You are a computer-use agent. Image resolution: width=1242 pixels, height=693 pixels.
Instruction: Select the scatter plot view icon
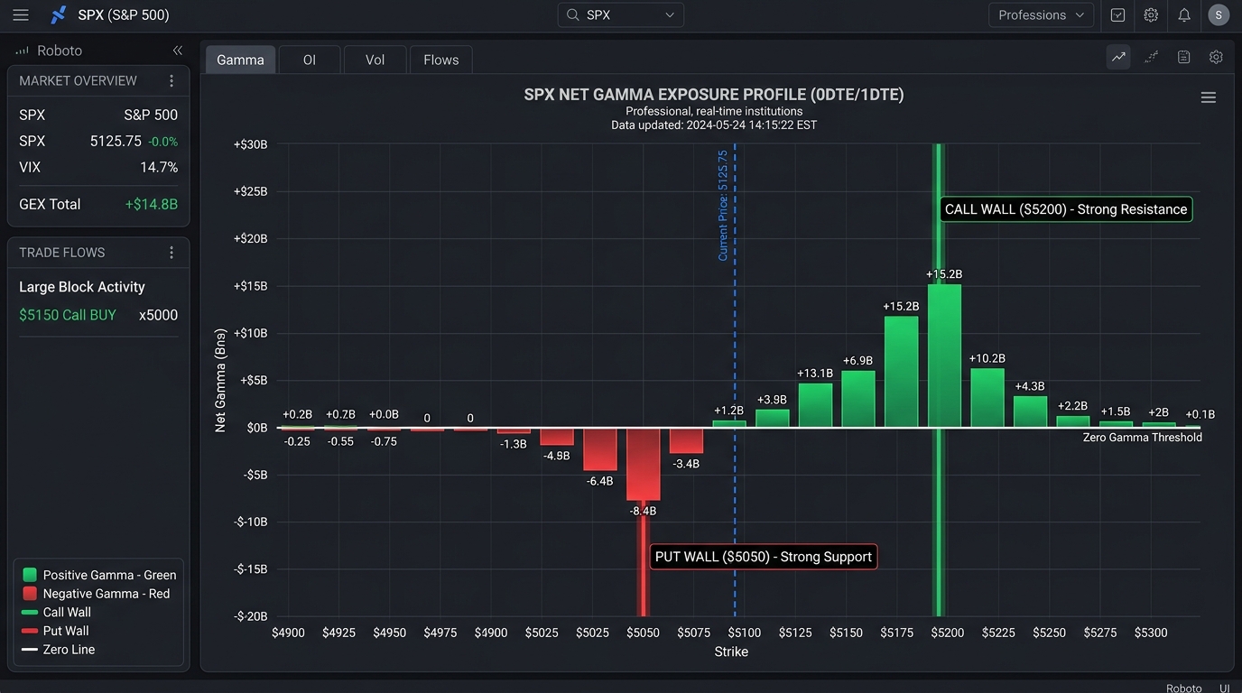1152,57
